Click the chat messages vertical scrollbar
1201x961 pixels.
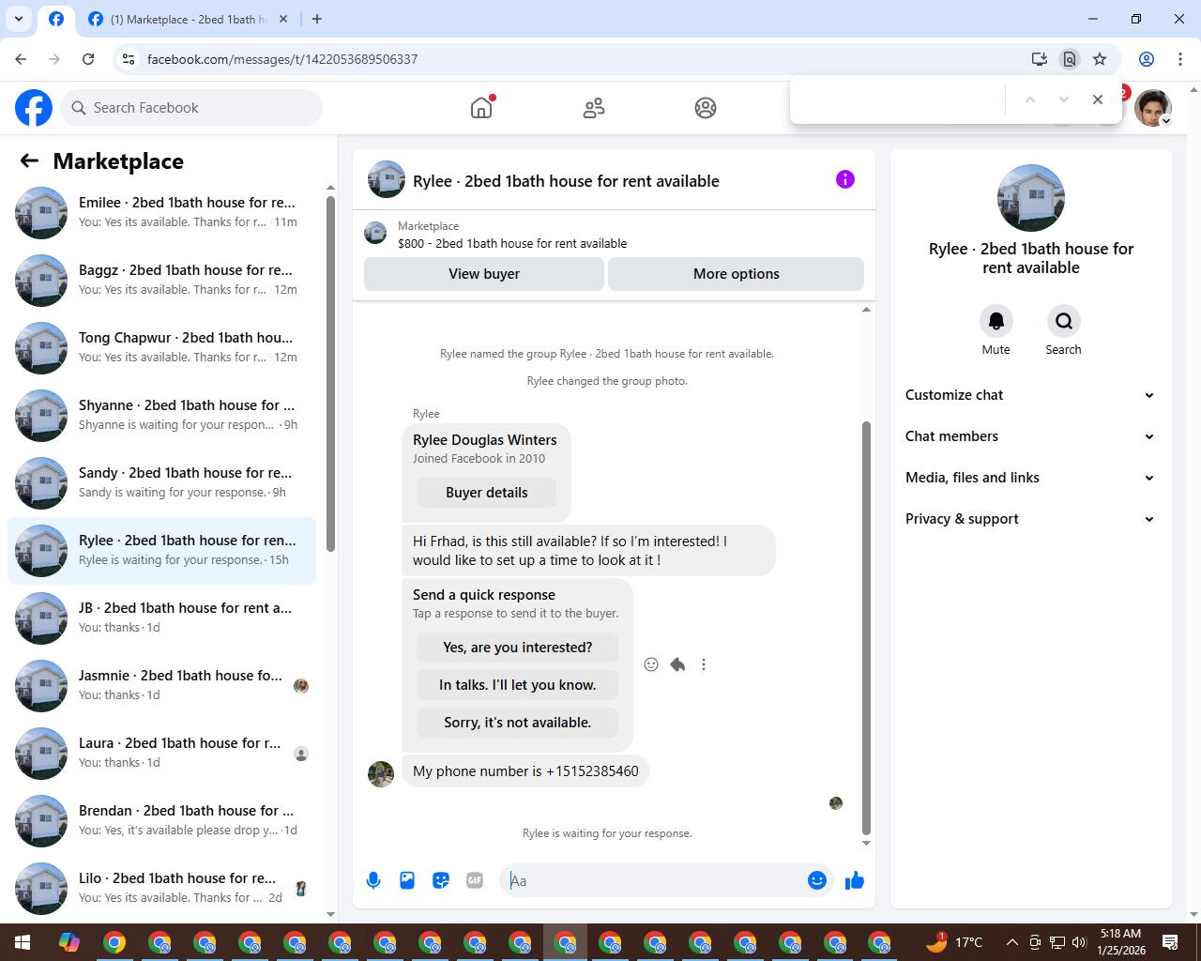(866, 627)
